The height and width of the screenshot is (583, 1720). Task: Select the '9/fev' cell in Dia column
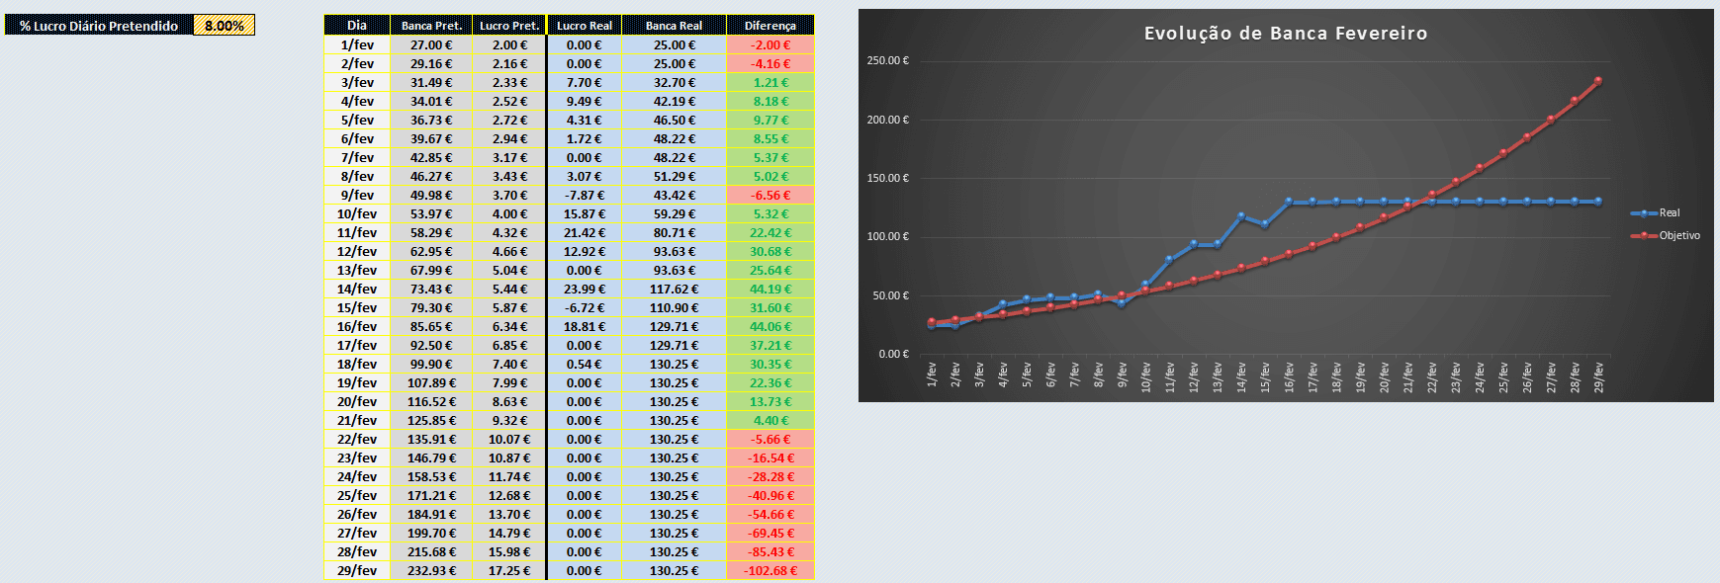point(357,195)
